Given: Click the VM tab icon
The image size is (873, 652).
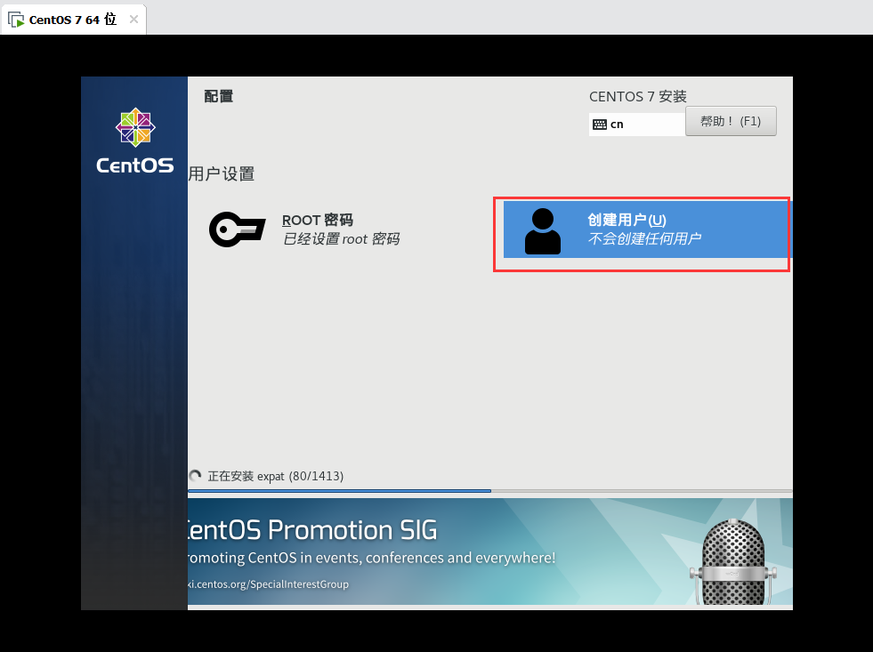Looking at the screenshot, I should click(16, 20).
